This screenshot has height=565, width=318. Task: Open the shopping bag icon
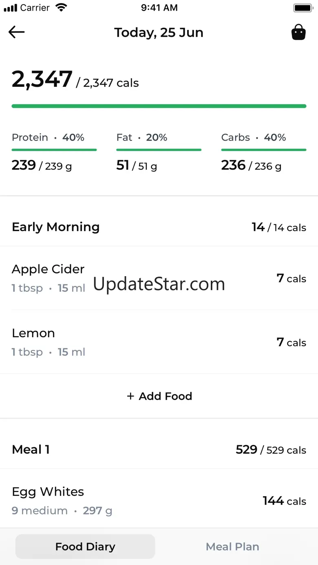[x=298, y=32]
